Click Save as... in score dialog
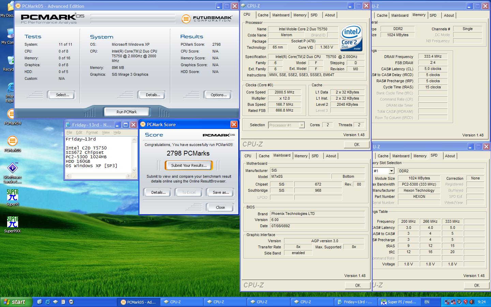This screenshot has width=491, height=307. point(221,192)
